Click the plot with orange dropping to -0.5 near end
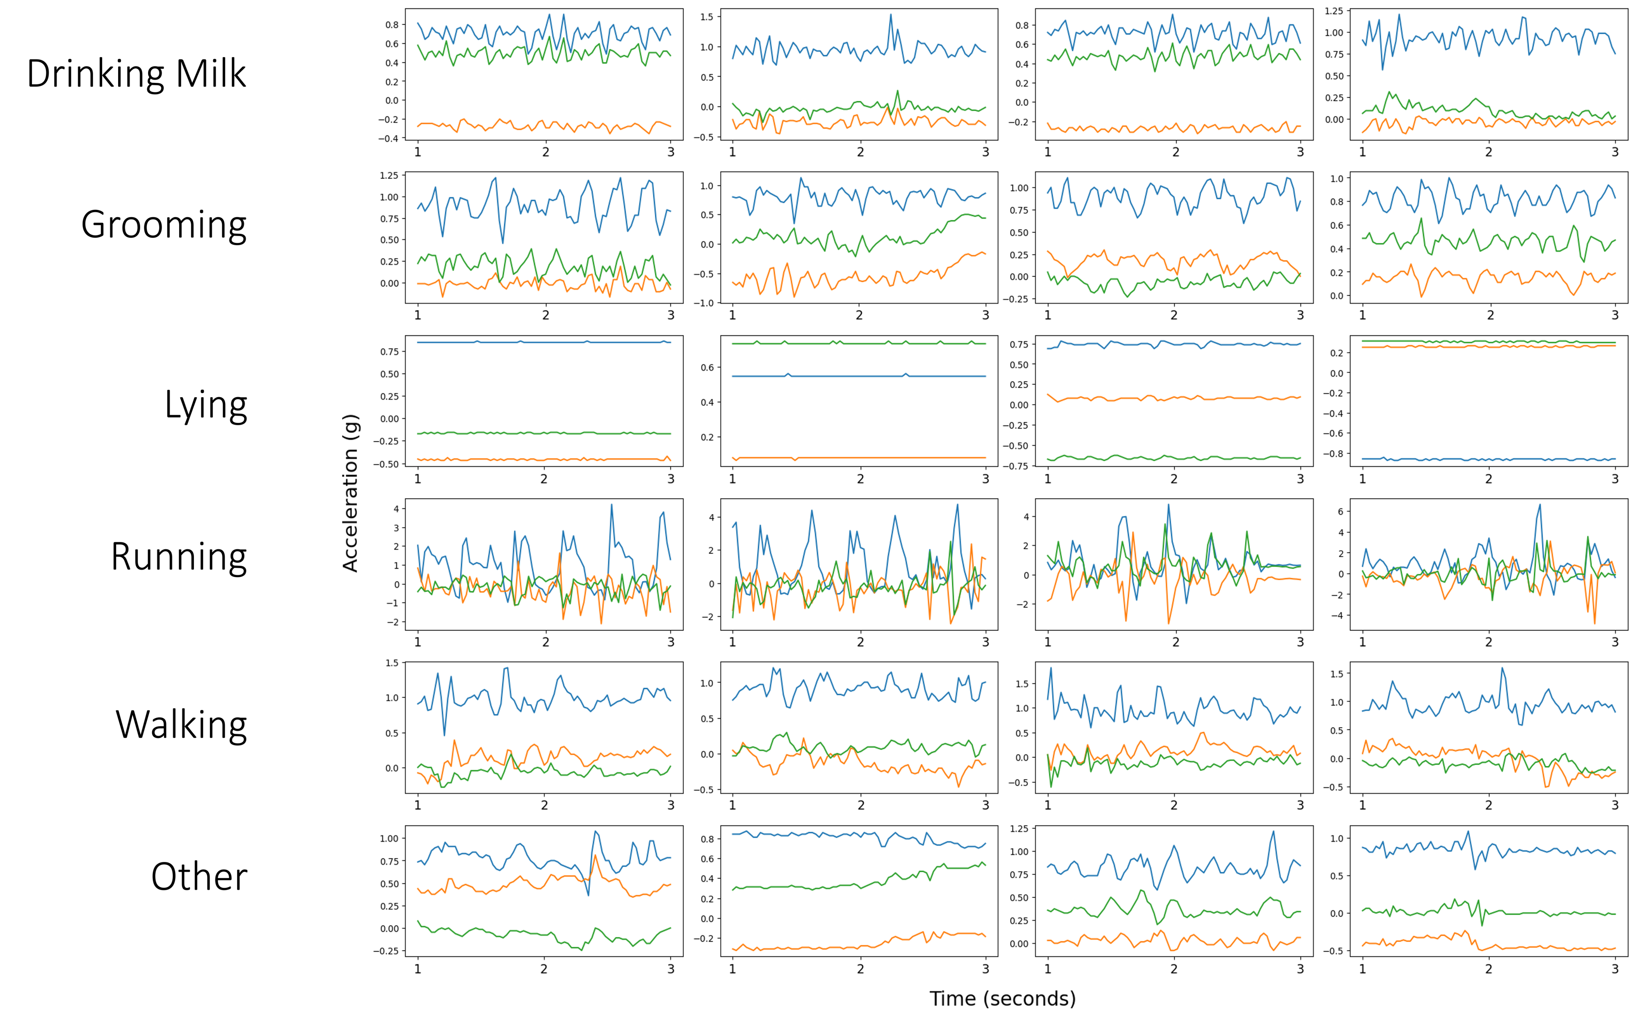 tap(1489, 727)
